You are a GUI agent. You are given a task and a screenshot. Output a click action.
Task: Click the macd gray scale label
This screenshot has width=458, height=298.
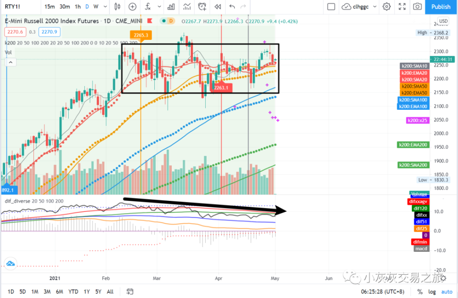pos(421,249)
